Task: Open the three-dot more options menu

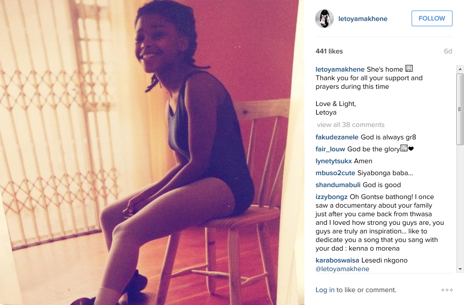Action: 447,290
